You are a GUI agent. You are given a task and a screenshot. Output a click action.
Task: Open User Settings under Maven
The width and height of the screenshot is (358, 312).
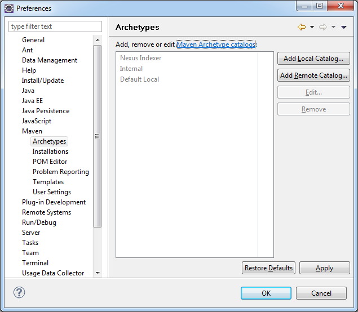[52, 192]
